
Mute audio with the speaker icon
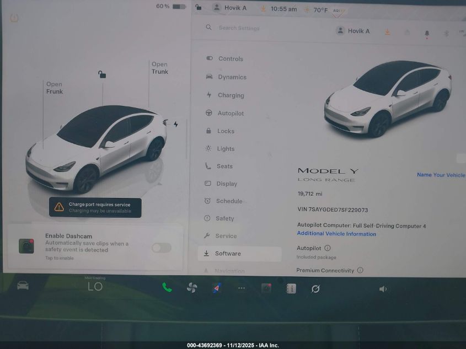383,288
